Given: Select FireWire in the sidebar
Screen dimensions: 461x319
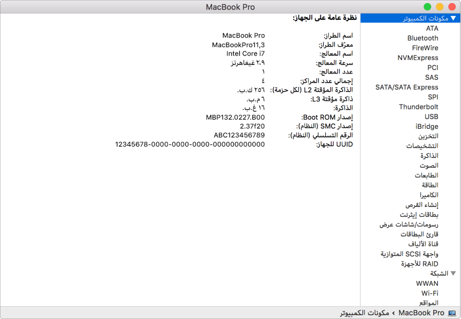Looking at the screenshot, I should point(425,48).
